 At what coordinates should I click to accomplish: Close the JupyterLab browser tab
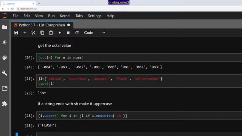click(34, 4)
